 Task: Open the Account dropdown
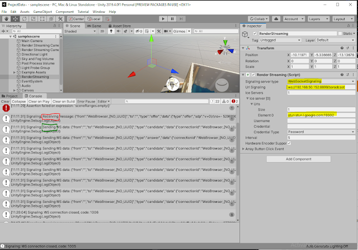pos(294,18)
